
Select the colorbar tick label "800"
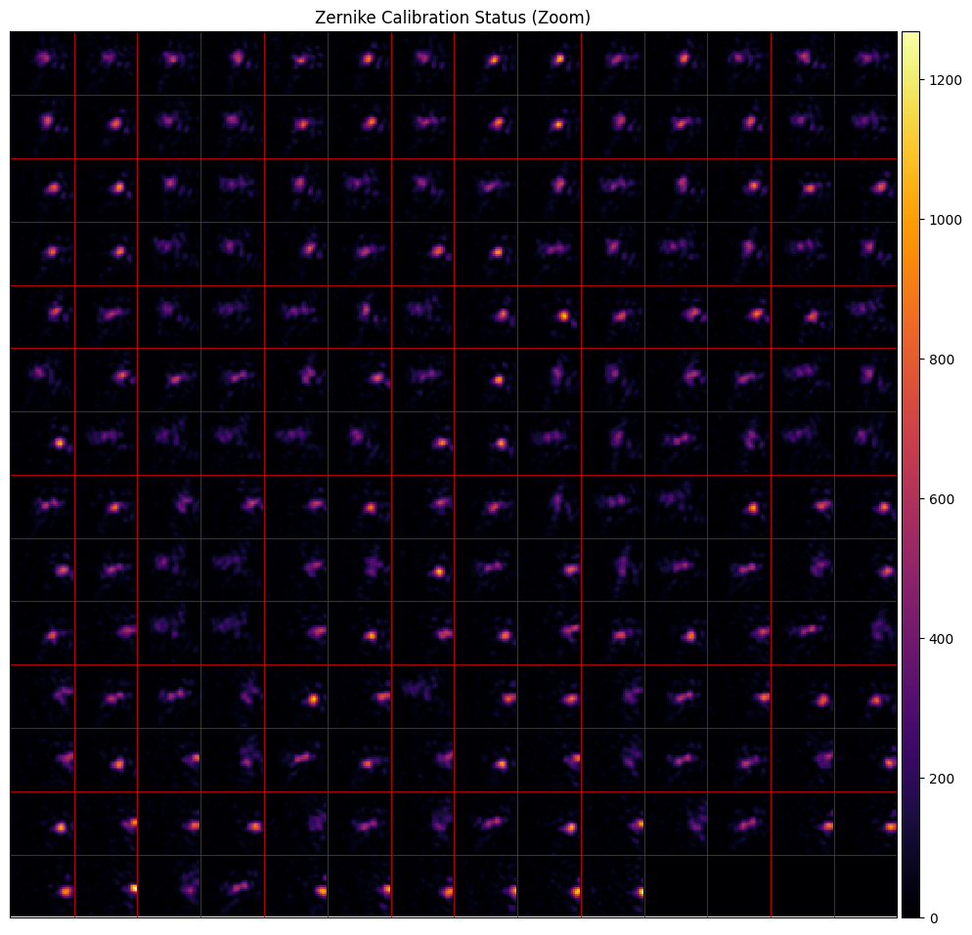coord(942,360)
